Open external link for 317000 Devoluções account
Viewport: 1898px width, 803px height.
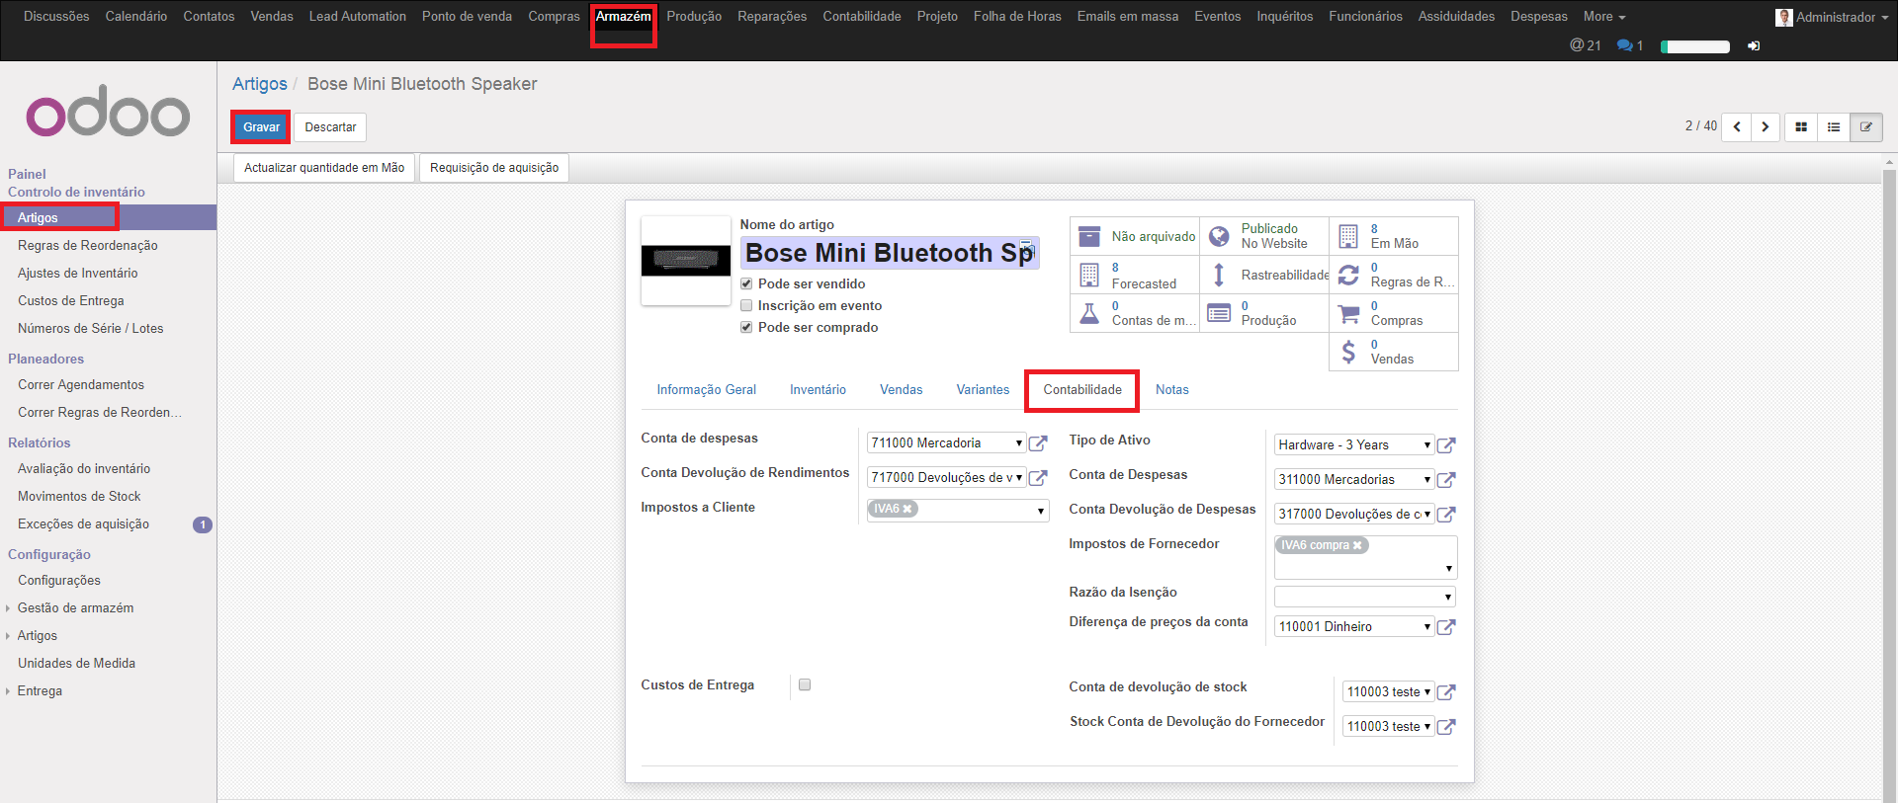coord(1446,515)
